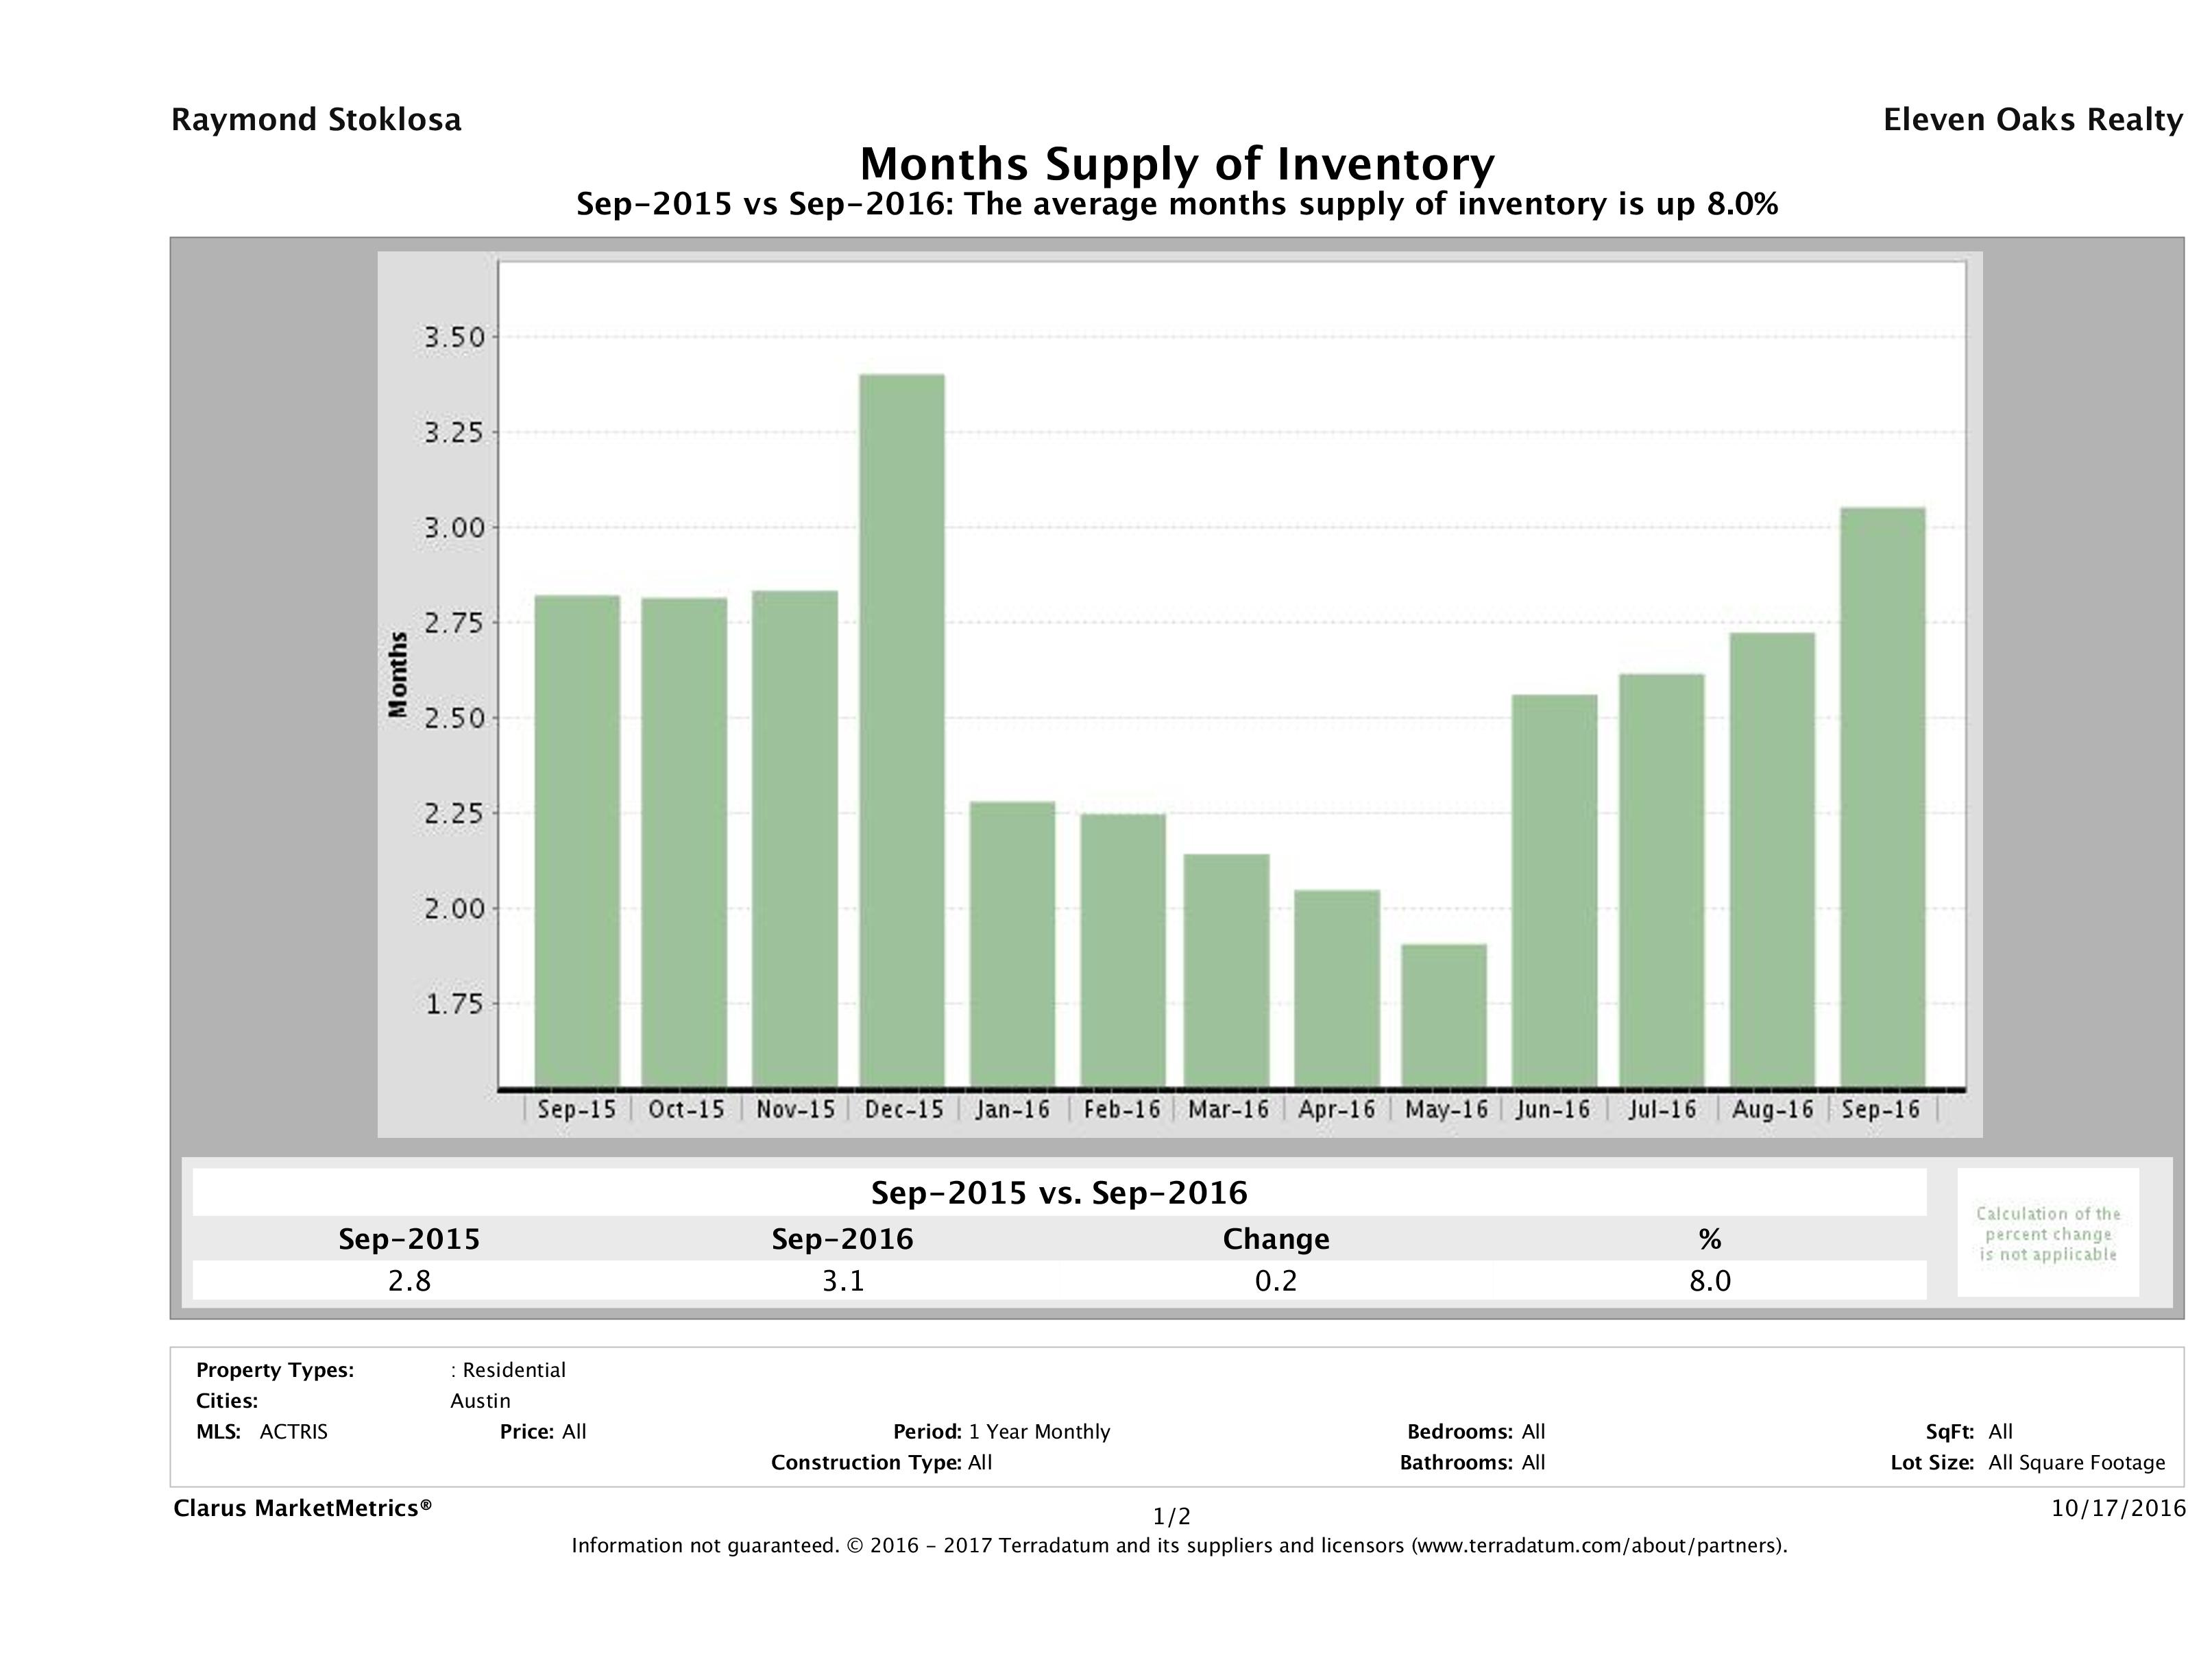2212x1677 pixels.
Task: Select the Aug-16 axis label
Action: point(1772,1109)
